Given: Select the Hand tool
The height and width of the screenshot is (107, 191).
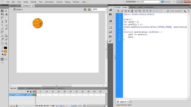Looking at the screenshot, I should tap(2, 43).
